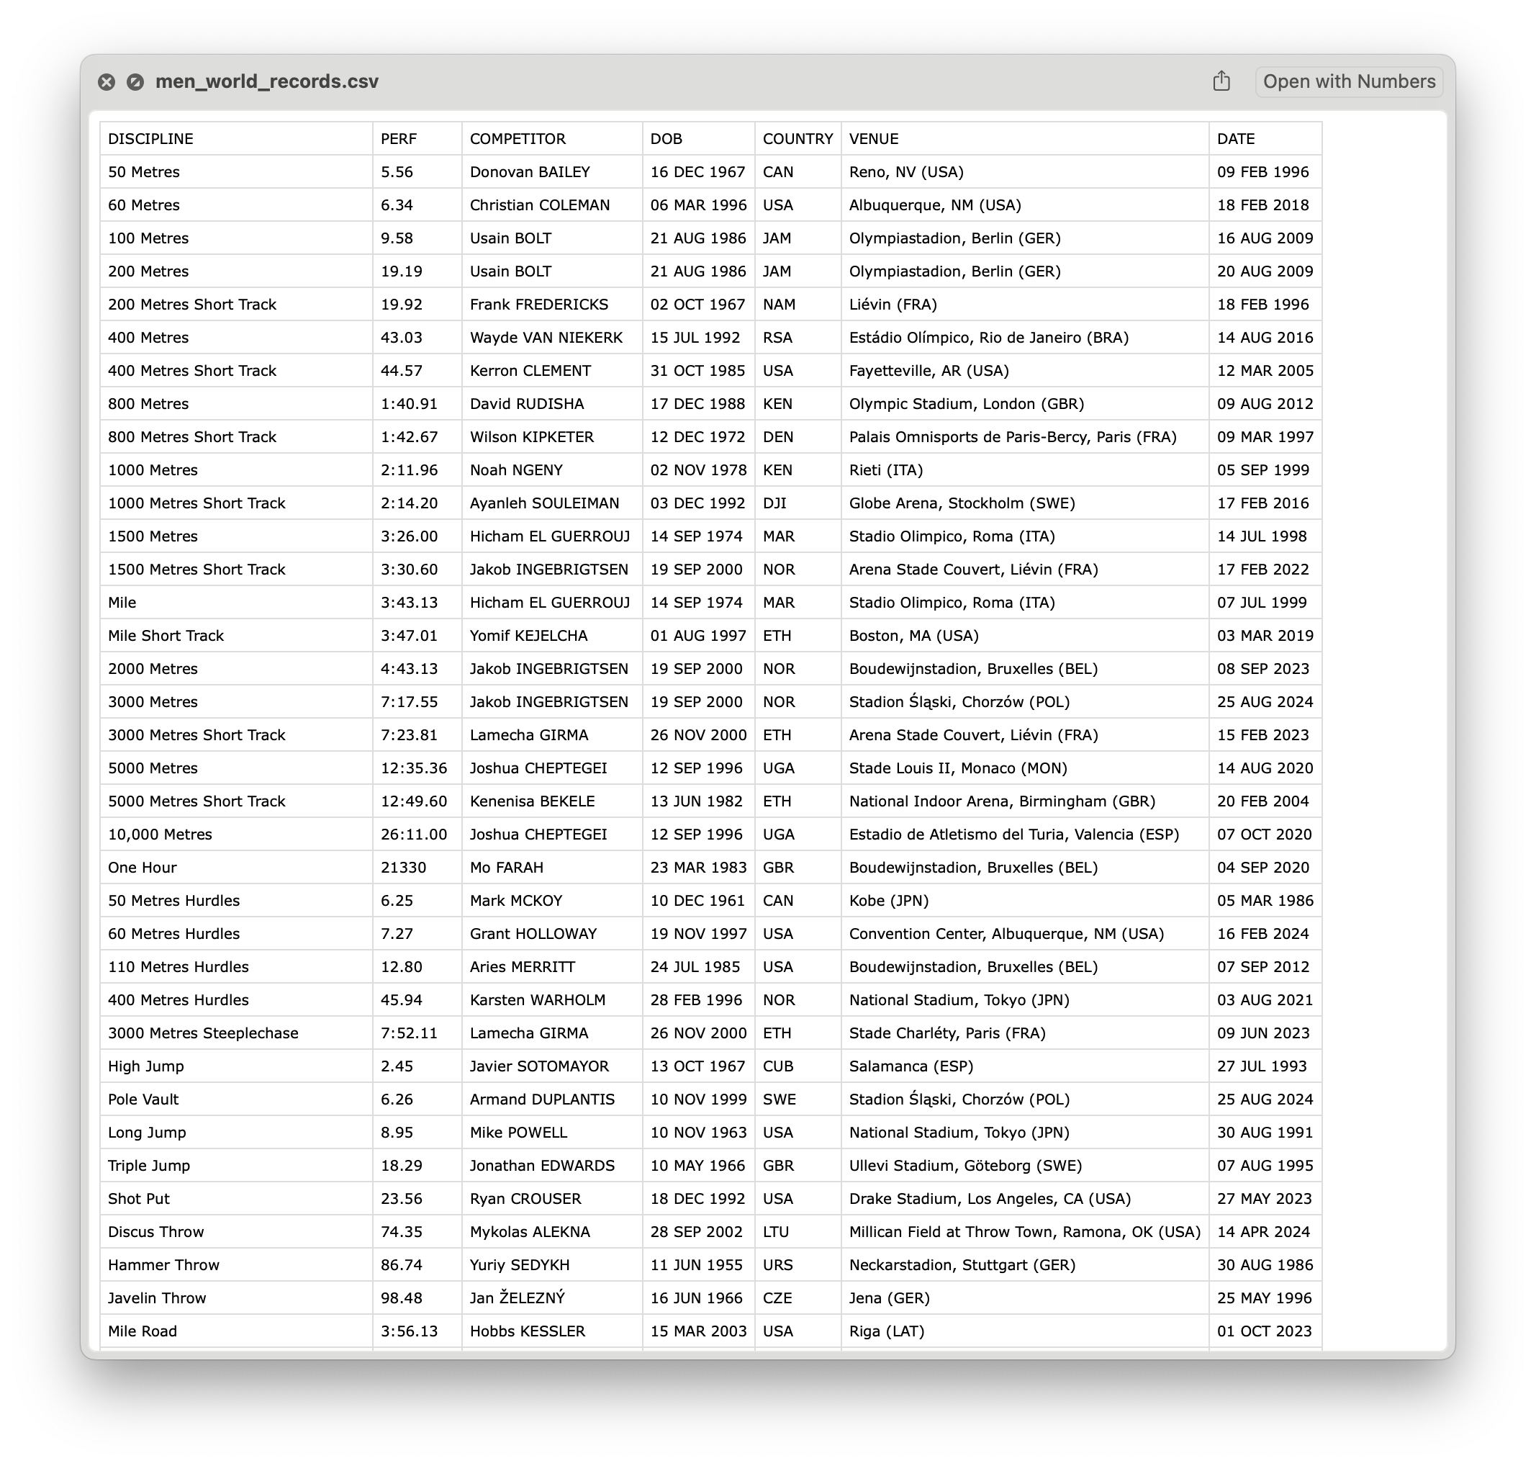The height and width of the screenshot is (1466, 1536).
Task: Close the Quick Look preview window
Action: click(107, 82)
